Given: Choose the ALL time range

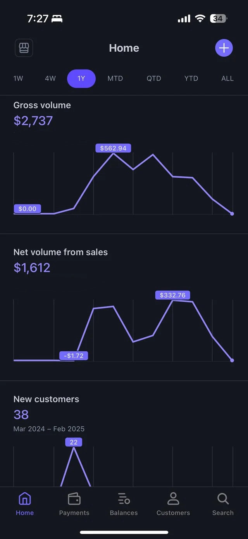Looking at the screenshot, I should [227, 78].
